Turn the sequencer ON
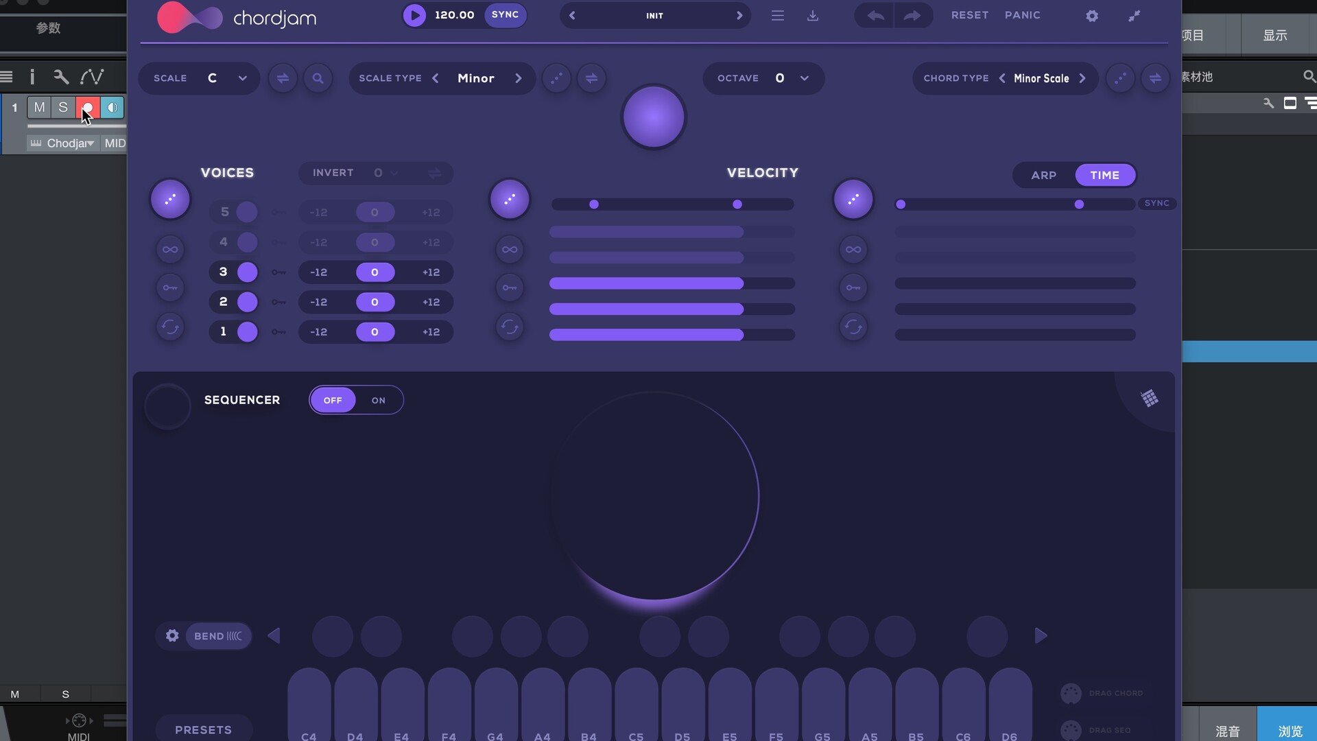Screen dimensions: 1317x741 (x=379, y=400)
